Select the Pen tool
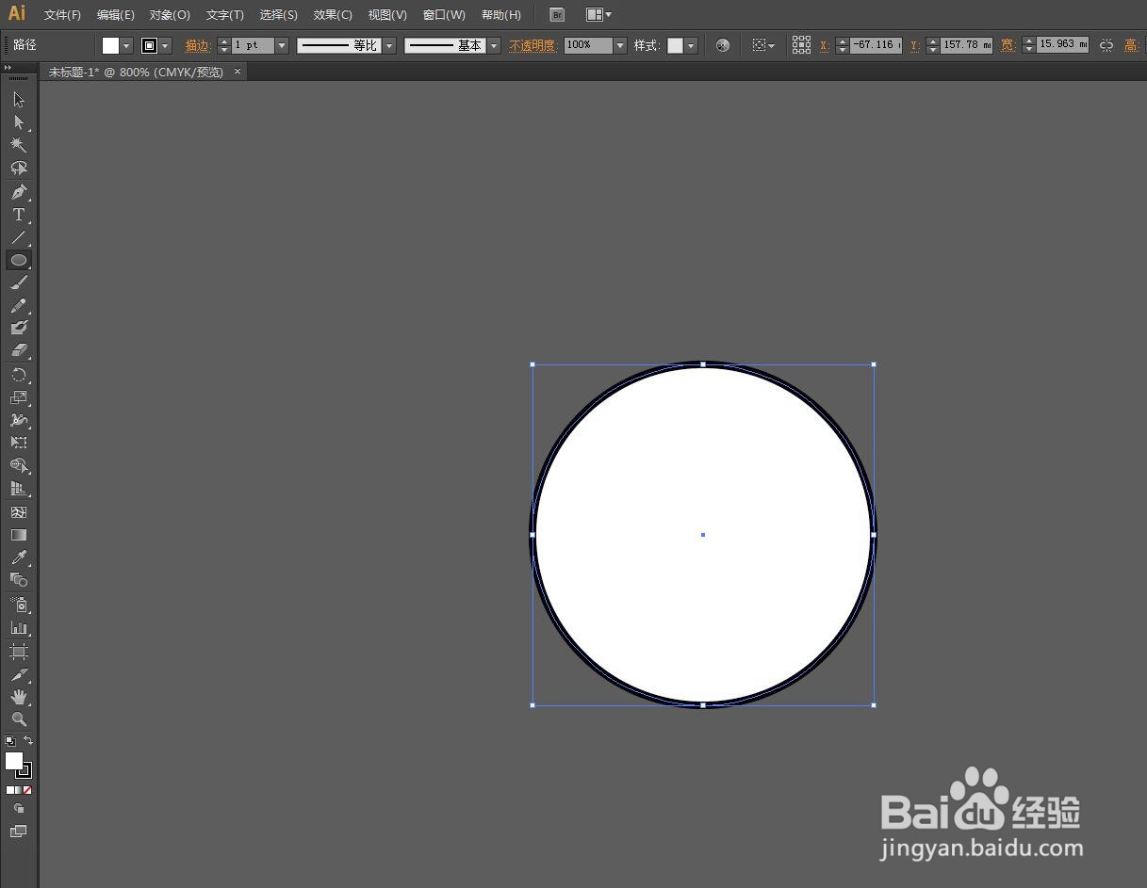Image resolution: width=1147 pixels, height=888 pixels. pyautogui.click(x=19, y=192)
